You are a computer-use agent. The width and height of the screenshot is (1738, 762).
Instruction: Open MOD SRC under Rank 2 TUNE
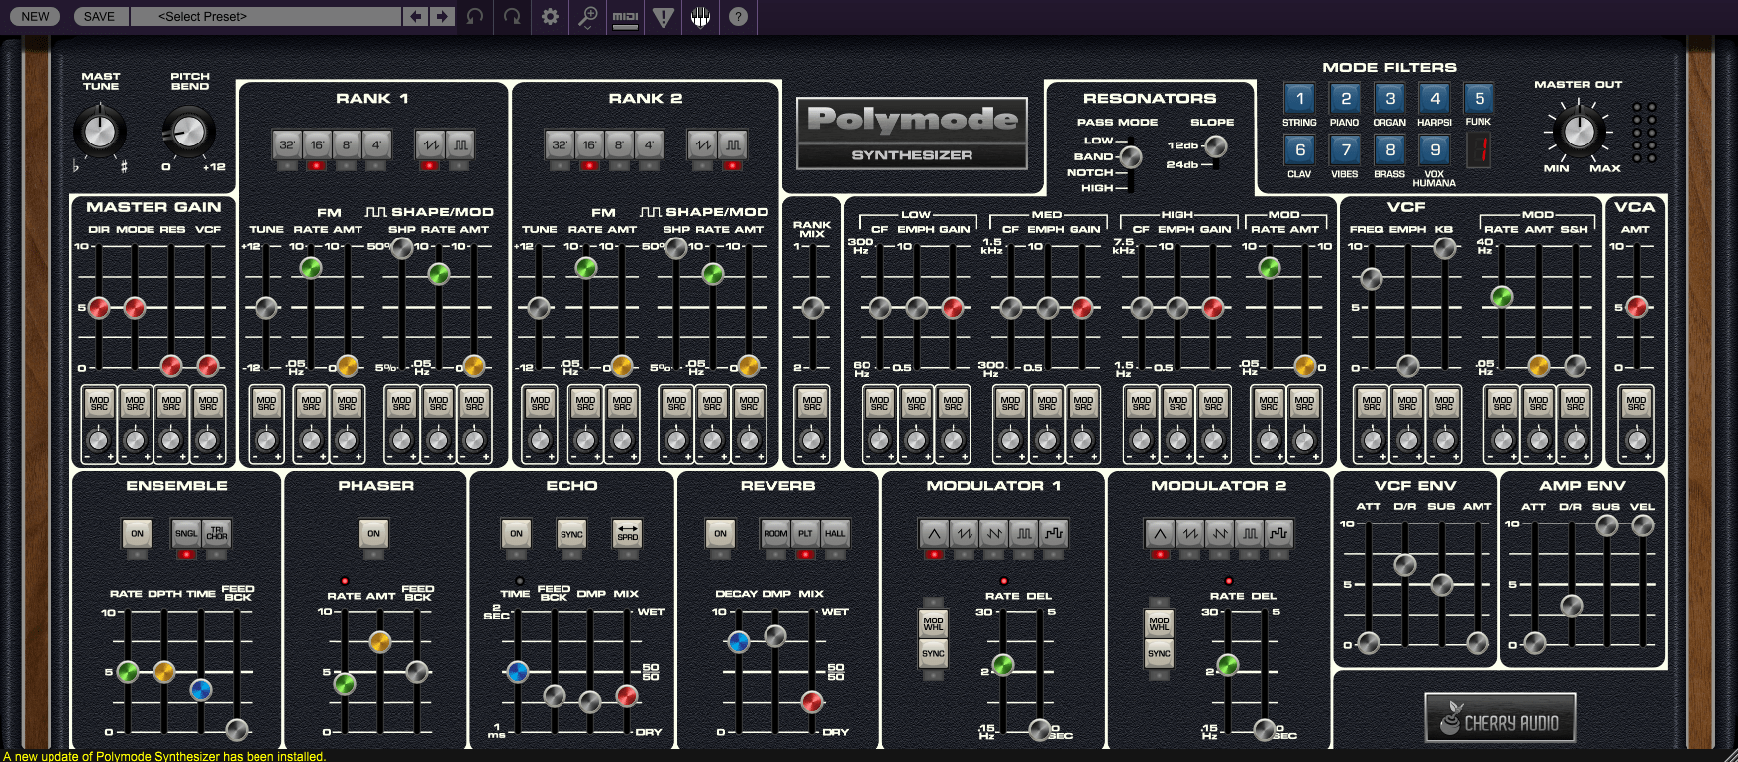pos(540,404)
